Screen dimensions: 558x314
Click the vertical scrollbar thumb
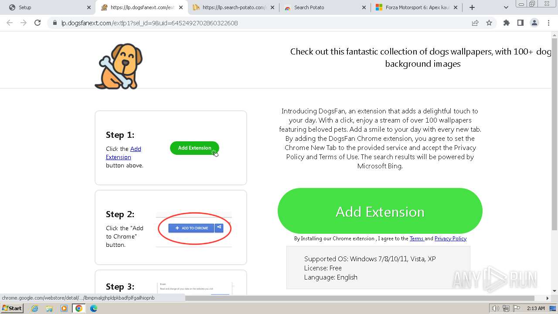554,135
